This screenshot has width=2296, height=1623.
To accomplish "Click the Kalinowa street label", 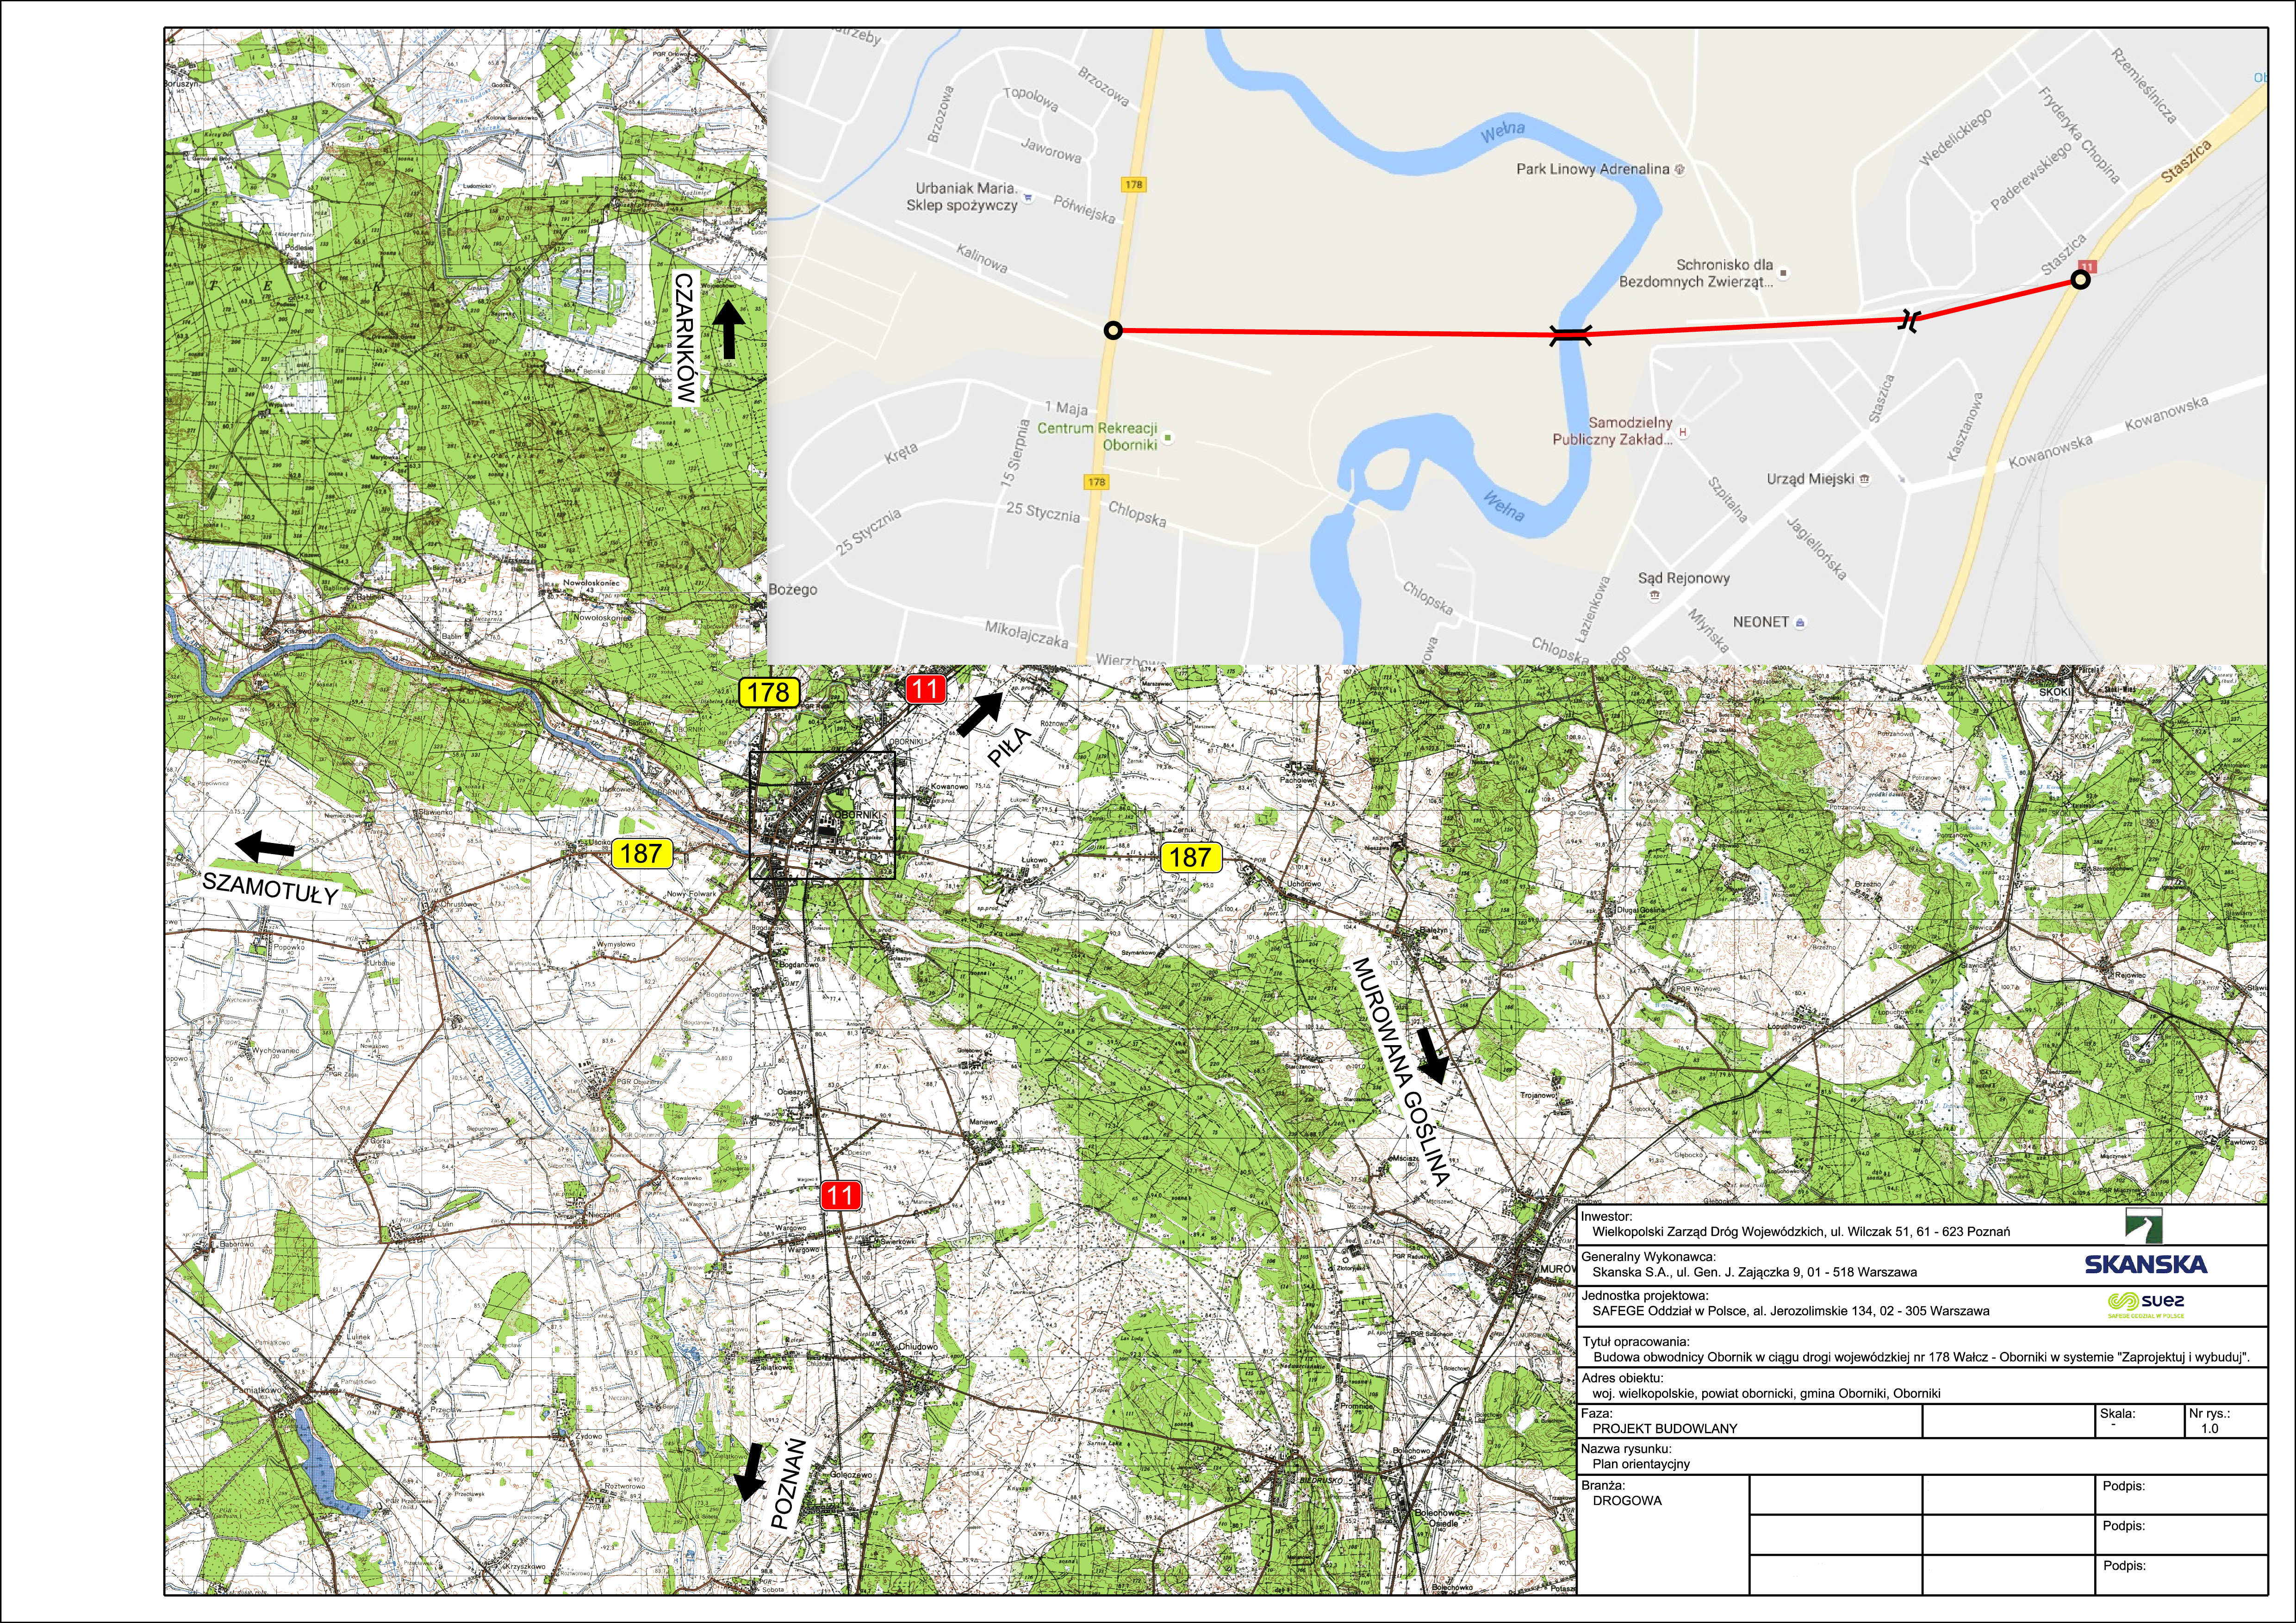I will click(x=981, y=259).
